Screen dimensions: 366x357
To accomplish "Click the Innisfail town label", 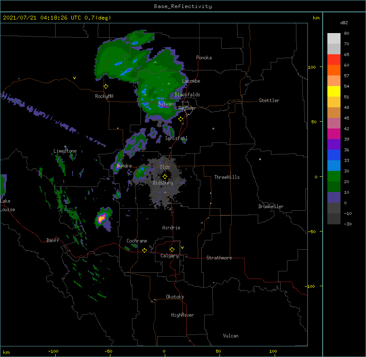I will pyautogui.click(x=176, y=138).
